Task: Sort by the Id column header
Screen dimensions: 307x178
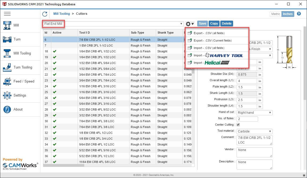Action: (x=47, y=33)
